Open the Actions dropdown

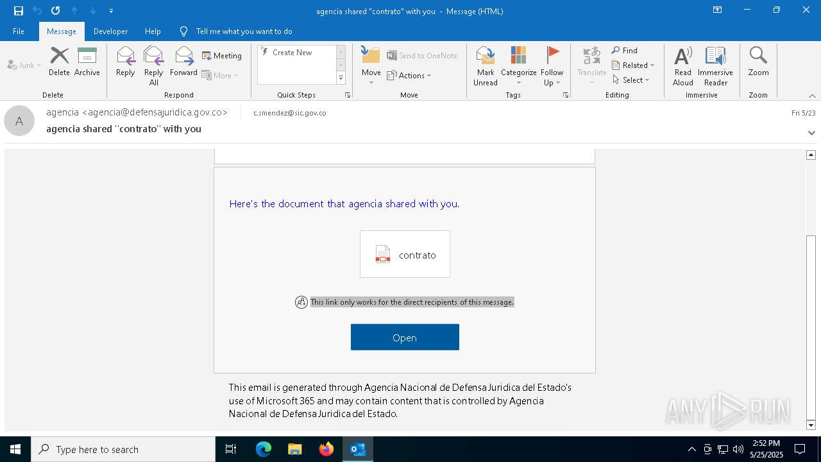409,75
